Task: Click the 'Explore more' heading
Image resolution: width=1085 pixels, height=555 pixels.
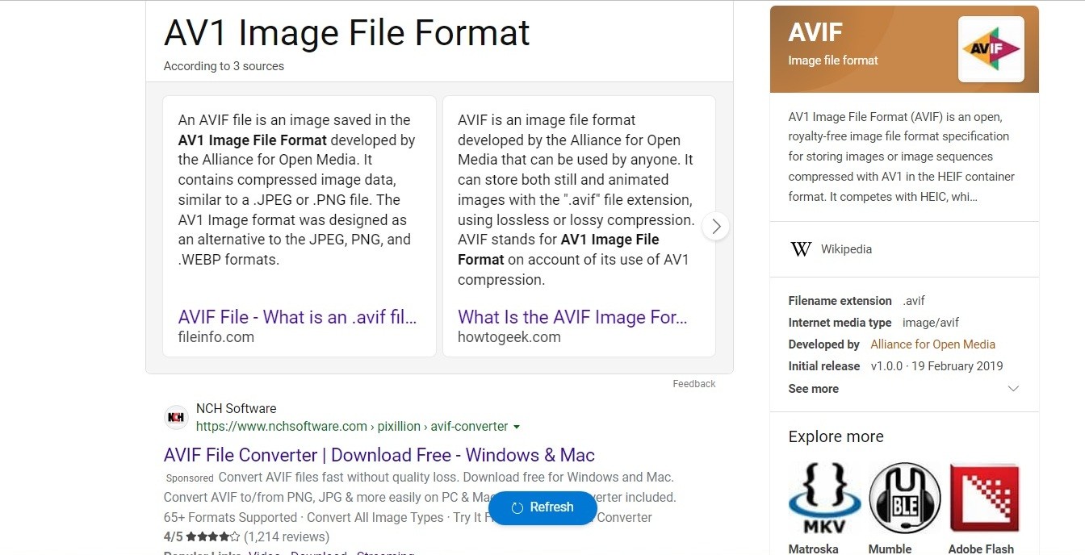Action: click(x=836, y=436)
